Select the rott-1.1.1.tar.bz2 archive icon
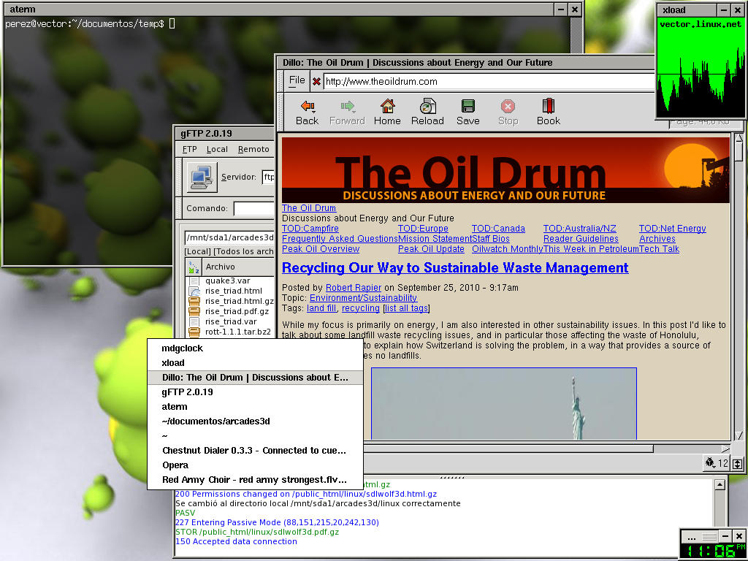Image resolution: width=748 pixels, height=561 pixels. [x=194, y=332]
